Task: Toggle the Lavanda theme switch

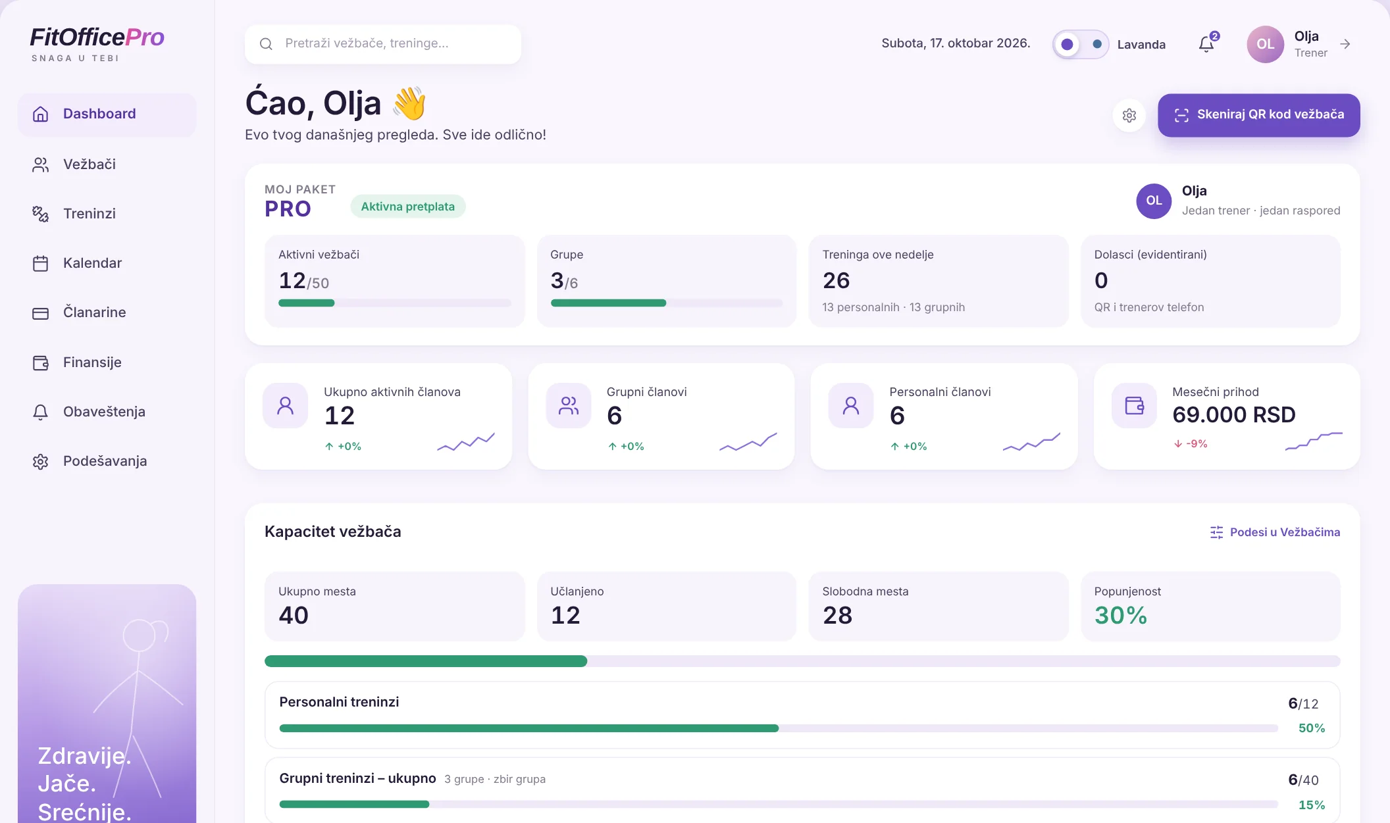Action: 1081,44
